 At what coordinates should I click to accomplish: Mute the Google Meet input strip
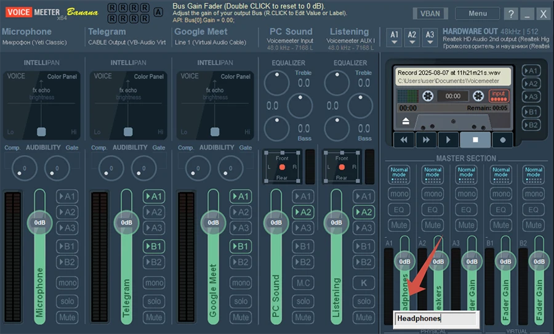tap(240, 317)
